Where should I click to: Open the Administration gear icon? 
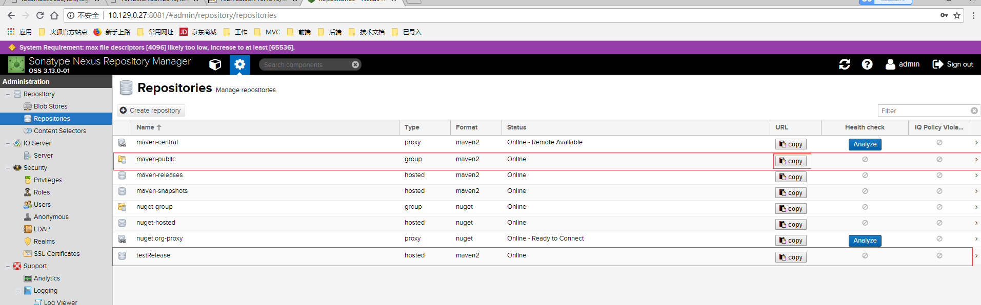(x=239, y=64)
